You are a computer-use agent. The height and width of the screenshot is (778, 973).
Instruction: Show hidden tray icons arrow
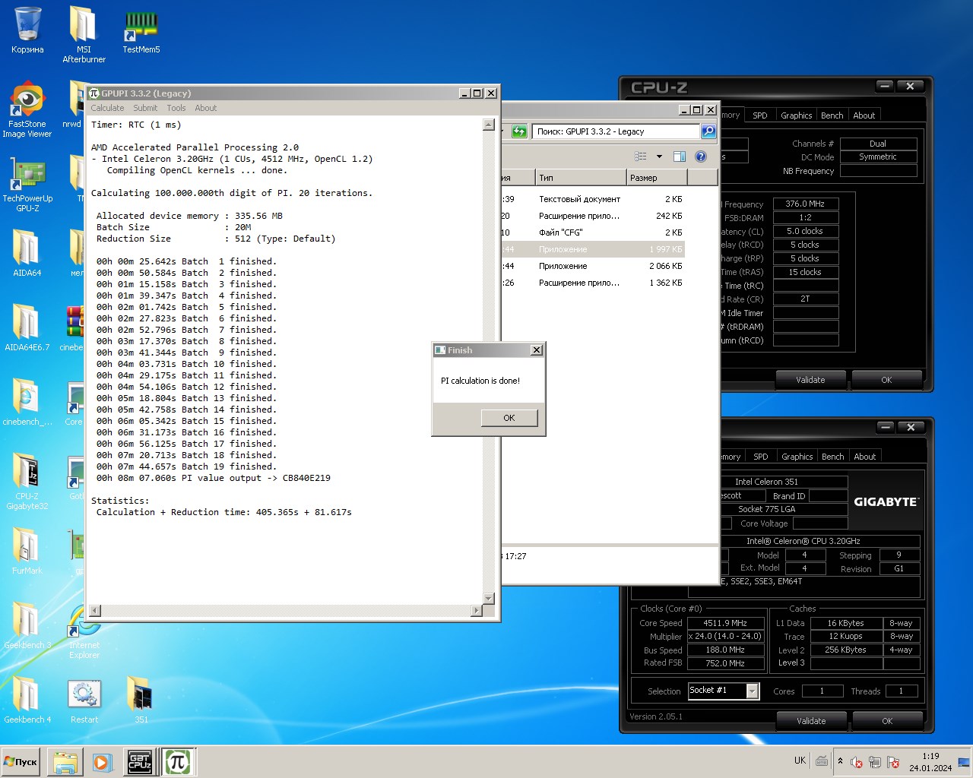(x=840, y=761)
